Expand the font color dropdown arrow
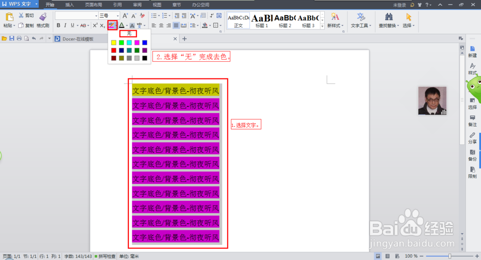The image size is (481, 260). (127, 26)
